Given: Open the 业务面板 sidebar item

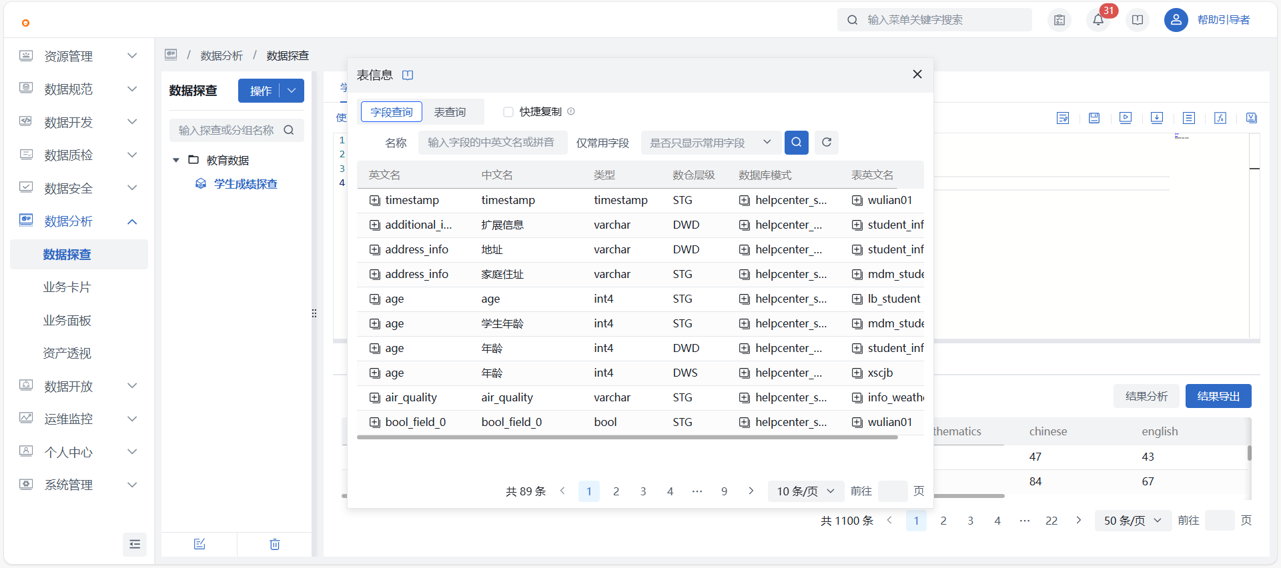Looking at the screenshot, I should (x=79, y=320).
